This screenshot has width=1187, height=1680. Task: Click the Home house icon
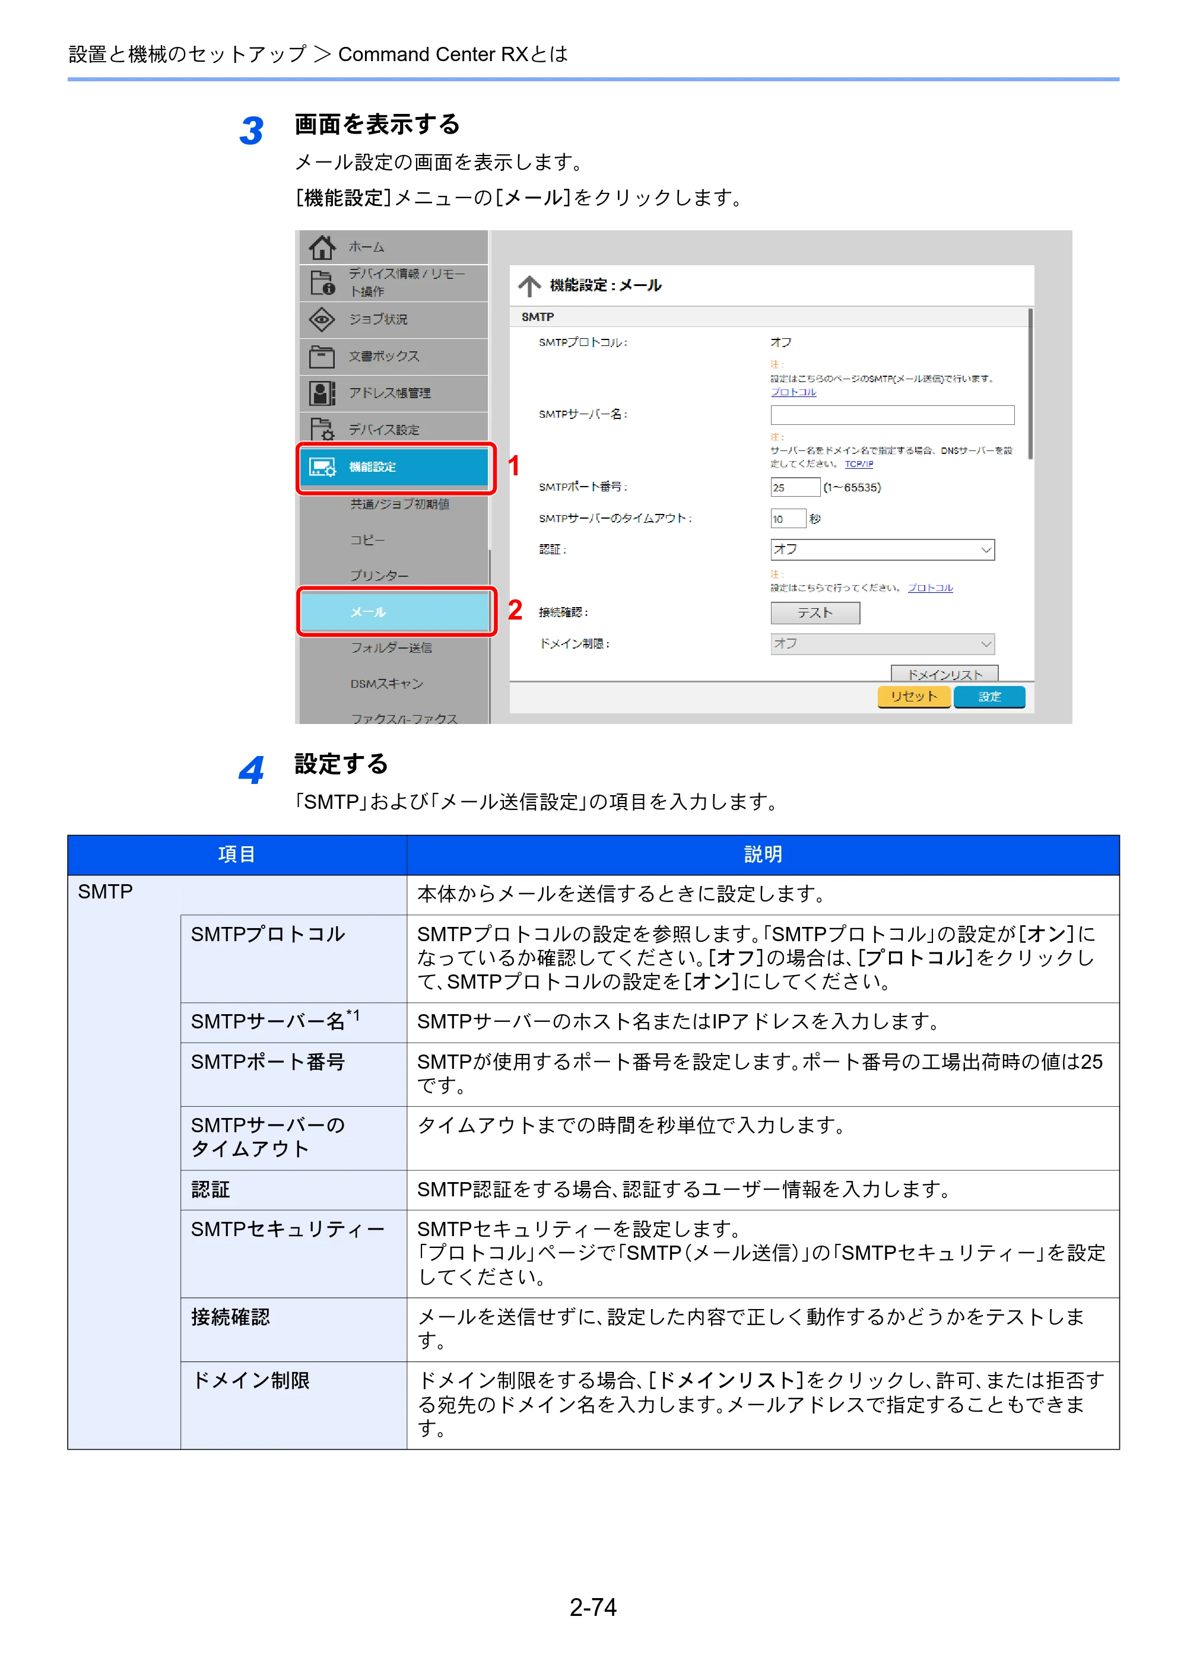[322, 247]
